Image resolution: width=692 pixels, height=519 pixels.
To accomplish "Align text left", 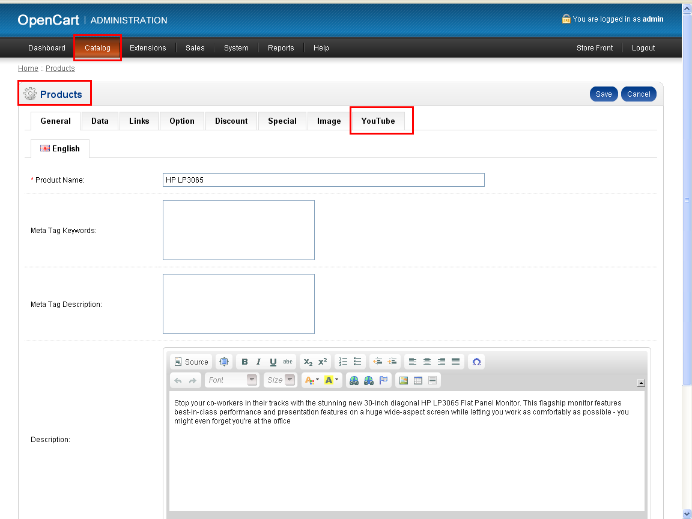I will pos(413,362).
